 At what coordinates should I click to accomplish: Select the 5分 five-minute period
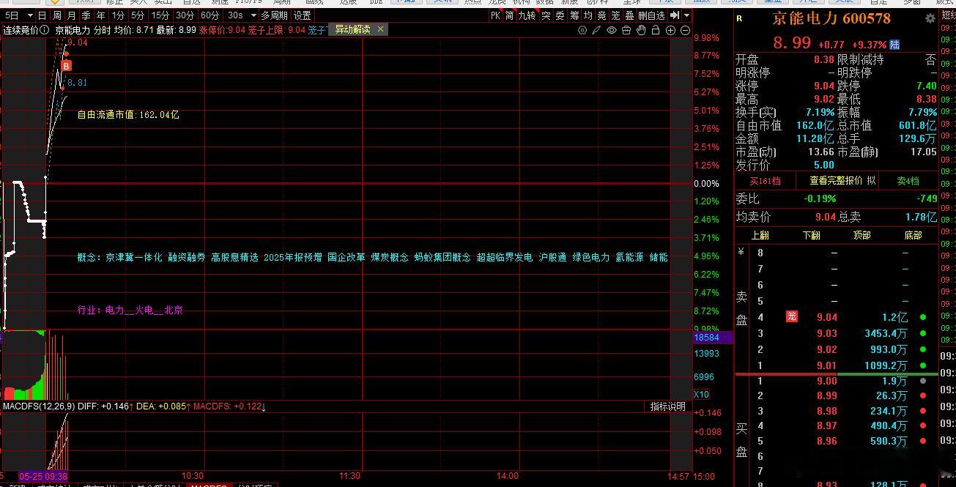click(138, 15)
